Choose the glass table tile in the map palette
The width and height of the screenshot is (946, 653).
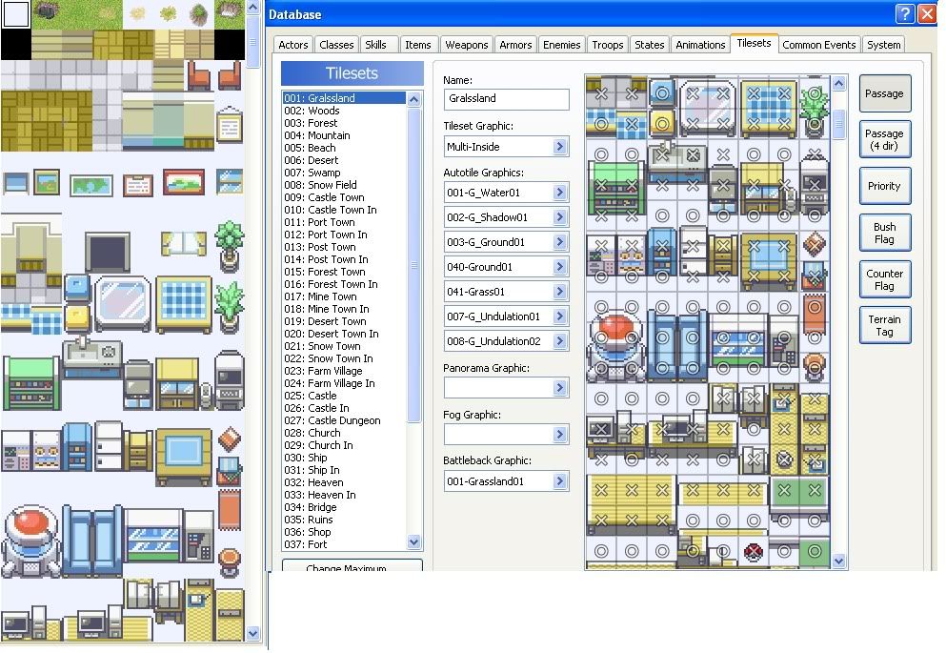123,303
